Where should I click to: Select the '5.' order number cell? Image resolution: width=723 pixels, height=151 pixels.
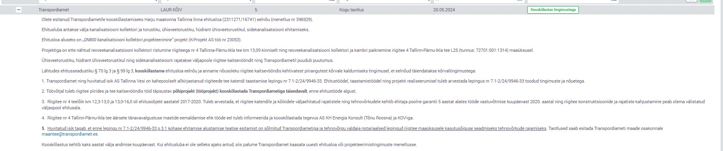click(x=256, y=10)
